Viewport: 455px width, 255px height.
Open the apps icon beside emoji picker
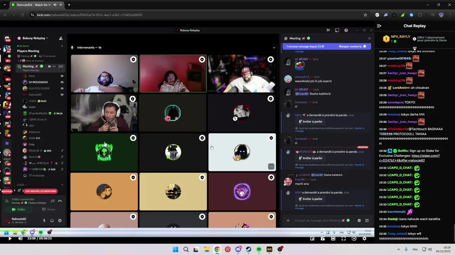click(x=367, y=221)
